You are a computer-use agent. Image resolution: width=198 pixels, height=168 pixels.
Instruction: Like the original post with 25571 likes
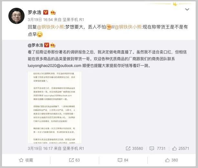(x=181, y=148)
